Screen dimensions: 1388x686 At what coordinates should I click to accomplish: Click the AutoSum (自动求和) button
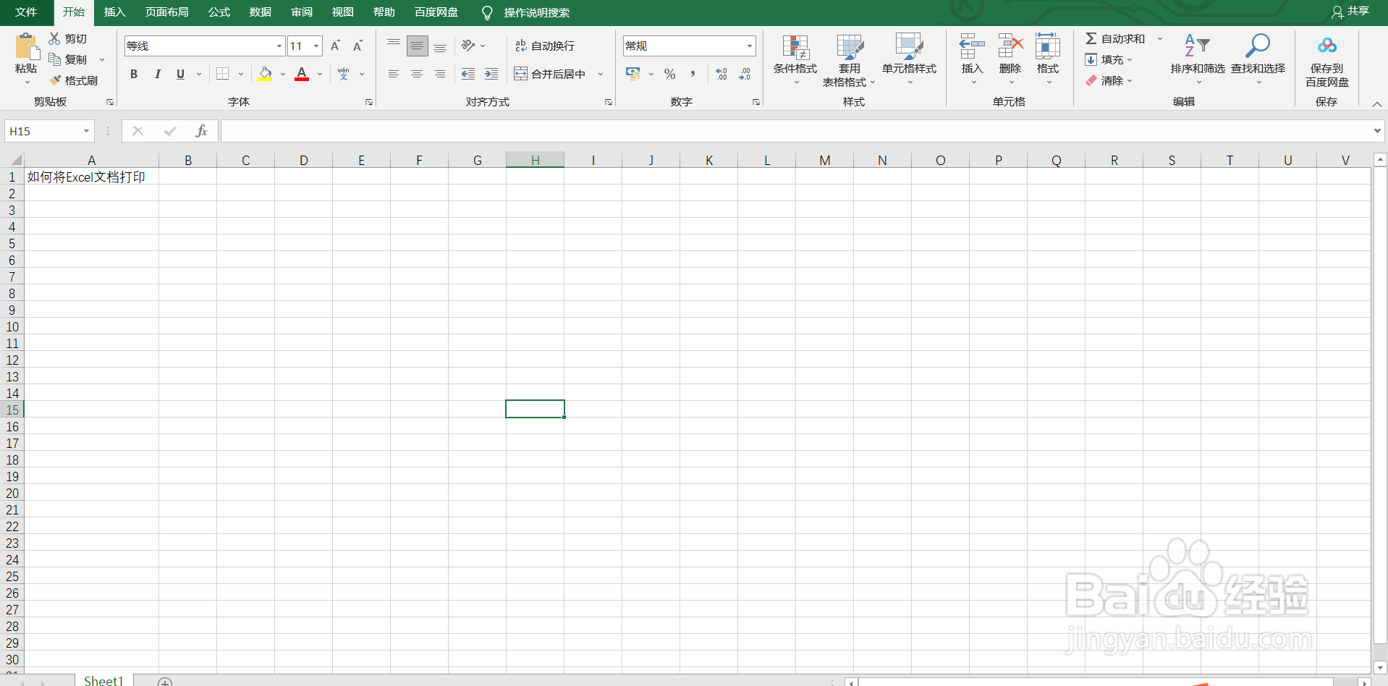pos(1115,38)
